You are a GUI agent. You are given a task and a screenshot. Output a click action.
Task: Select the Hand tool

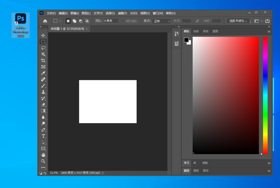[x=43, y=155]
